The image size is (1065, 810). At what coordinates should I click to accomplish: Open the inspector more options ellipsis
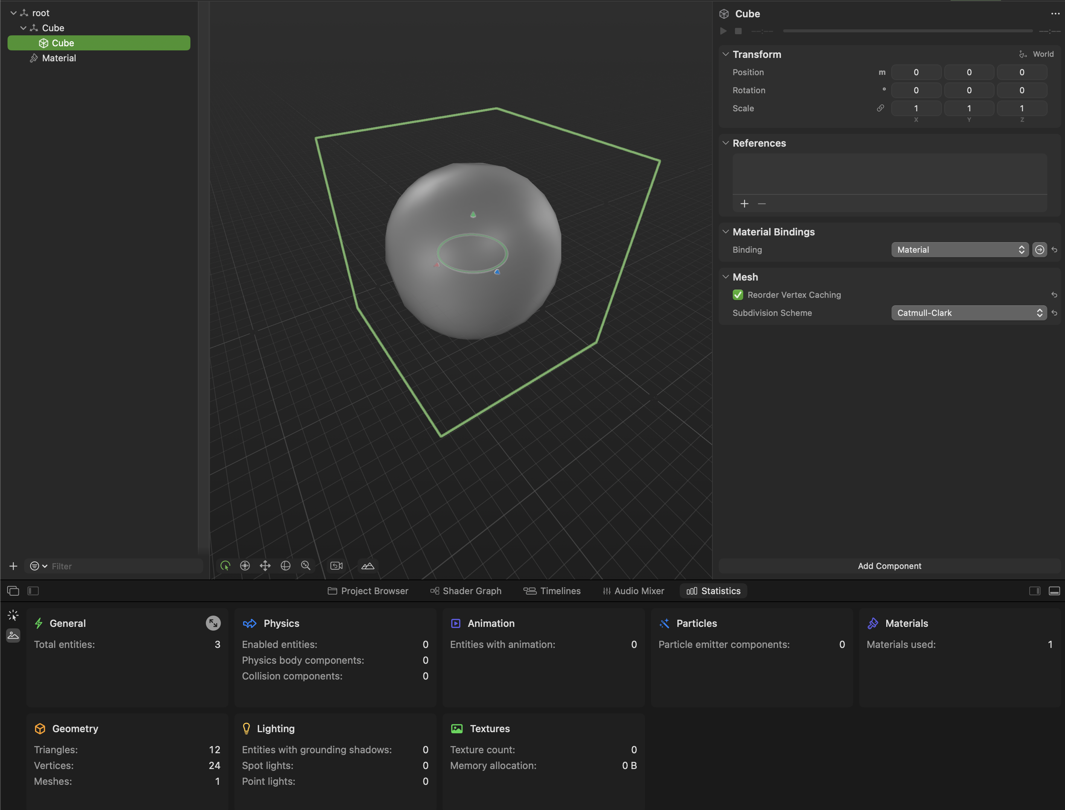1055,14
